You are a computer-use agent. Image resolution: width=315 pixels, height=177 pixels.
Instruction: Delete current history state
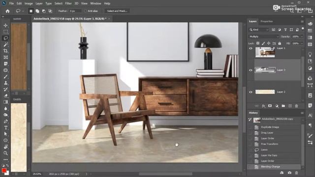coord(296,173)
